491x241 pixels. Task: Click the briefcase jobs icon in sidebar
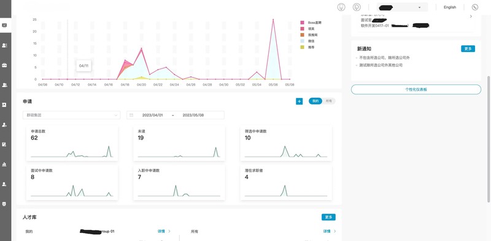point(4,65)
